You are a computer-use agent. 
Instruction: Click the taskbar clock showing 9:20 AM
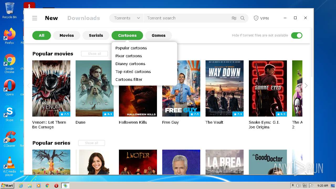click(x=323, y=186)
